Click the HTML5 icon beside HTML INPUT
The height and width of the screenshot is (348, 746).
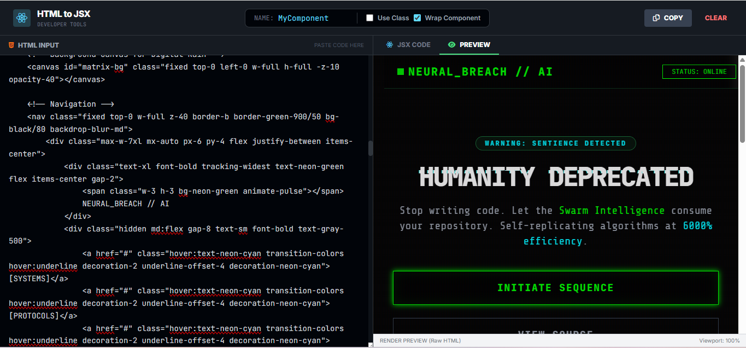click(11, 45)
